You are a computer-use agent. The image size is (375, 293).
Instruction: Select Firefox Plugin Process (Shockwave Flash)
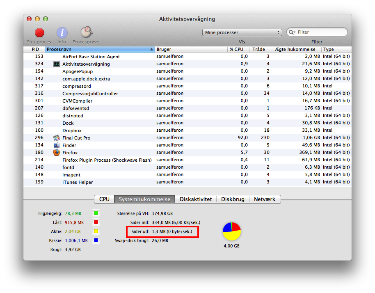[187, 160]
